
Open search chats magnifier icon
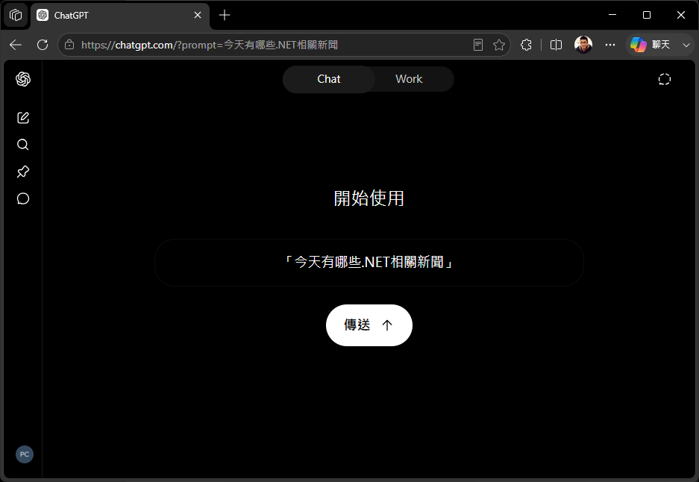click(22, 145)
